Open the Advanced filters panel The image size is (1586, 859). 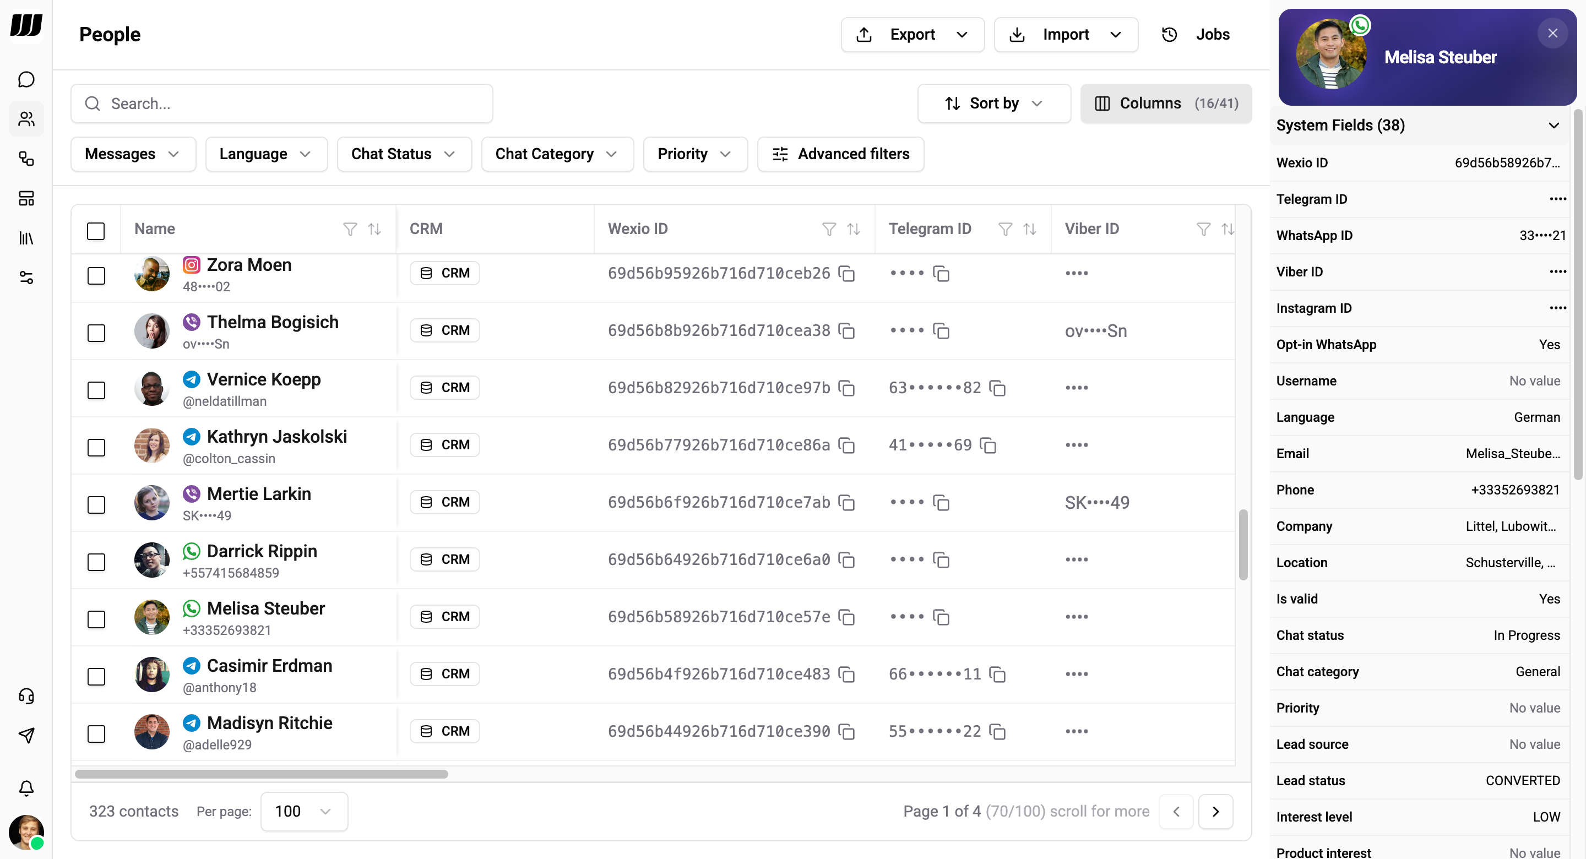pos(840,154)
